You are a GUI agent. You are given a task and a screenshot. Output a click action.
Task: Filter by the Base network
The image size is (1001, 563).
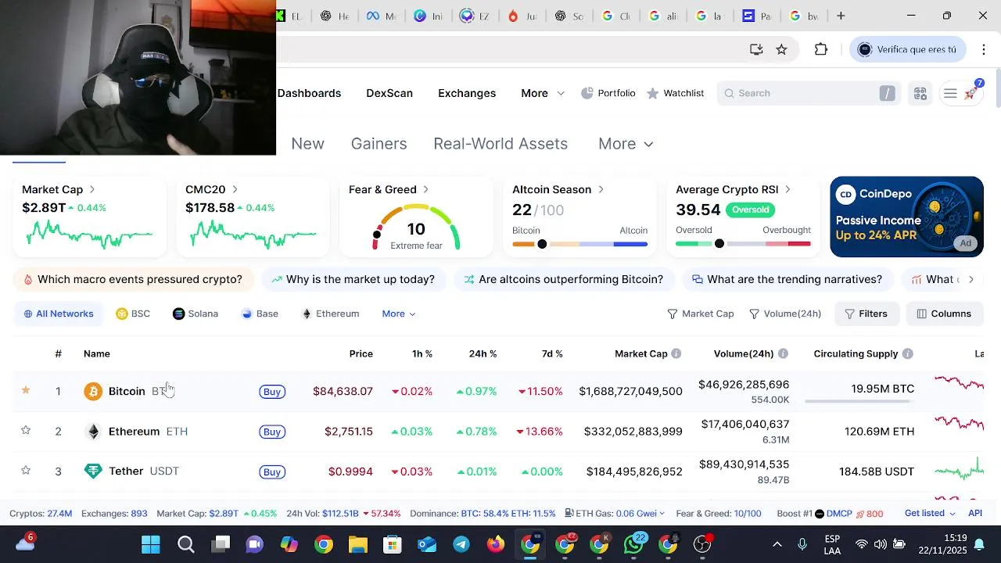[x=260, y=314]
